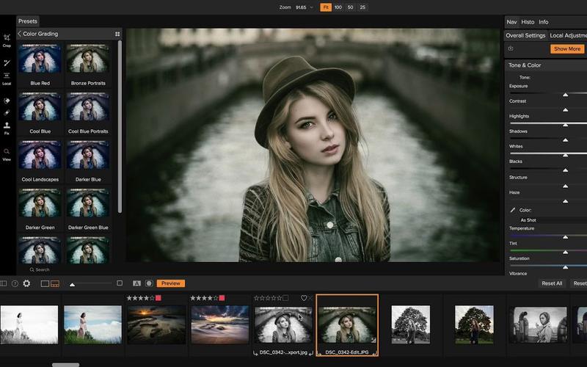Click the heart like icon on DSC_0342 export
The image size is (587, 367).
304,298
